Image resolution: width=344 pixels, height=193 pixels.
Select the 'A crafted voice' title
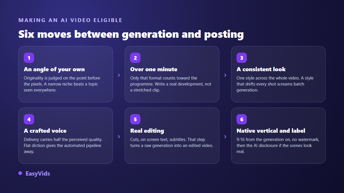point(45,131)
